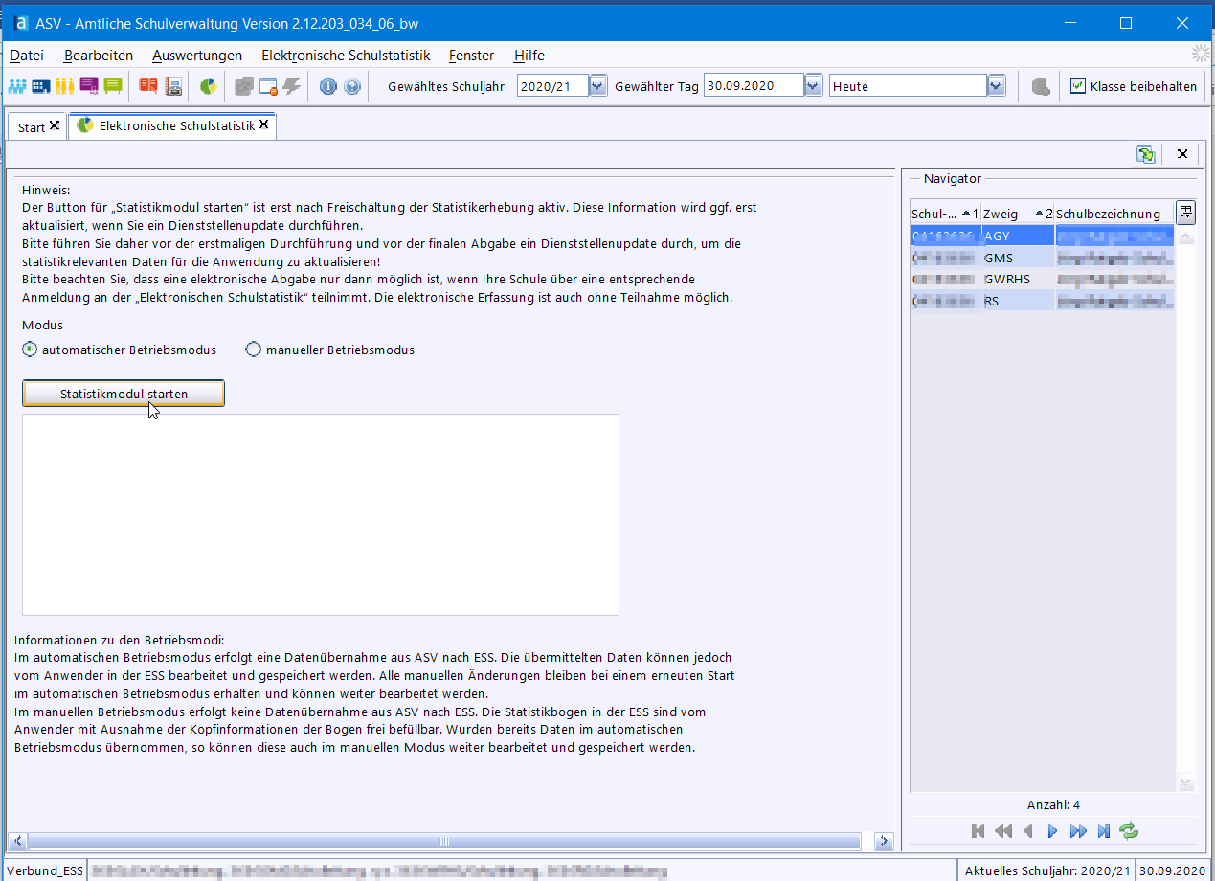
Task: Switch to the Start tab
Action: pos(32,126)
